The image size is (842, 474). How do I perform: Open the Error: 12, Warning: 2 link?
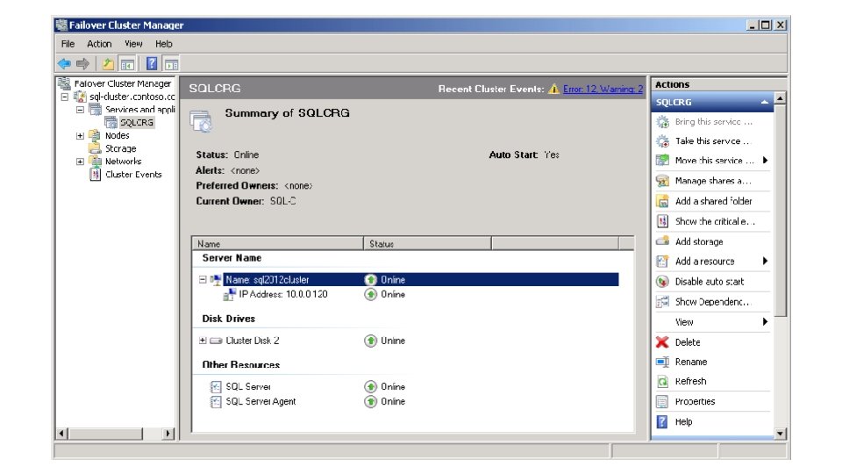603,90
